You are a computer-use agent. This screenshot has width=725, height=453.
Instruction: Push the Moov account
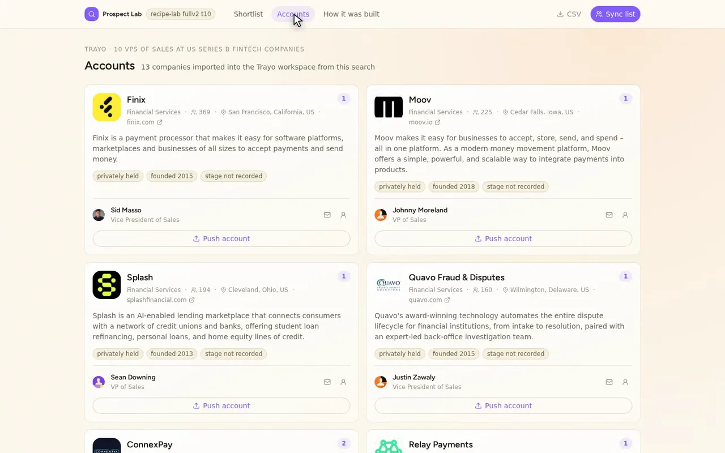pyautogui.click(x=504, y=238)
